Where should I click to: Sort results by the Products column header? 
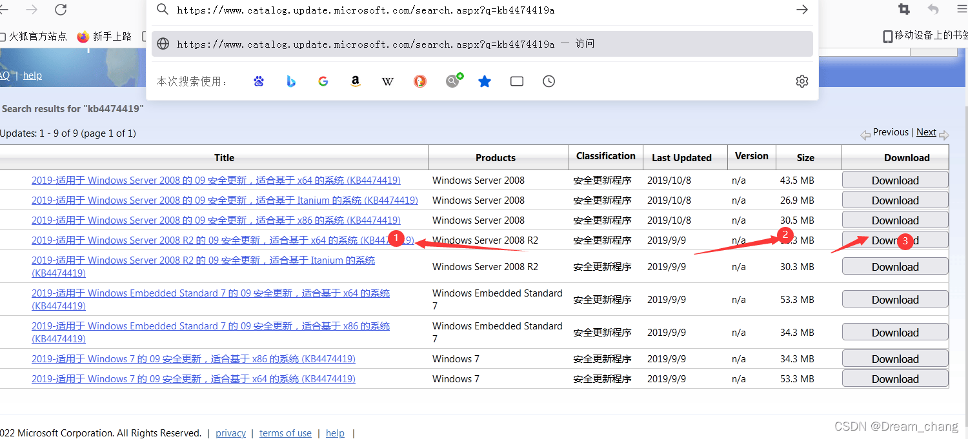[x=496, y=158]
